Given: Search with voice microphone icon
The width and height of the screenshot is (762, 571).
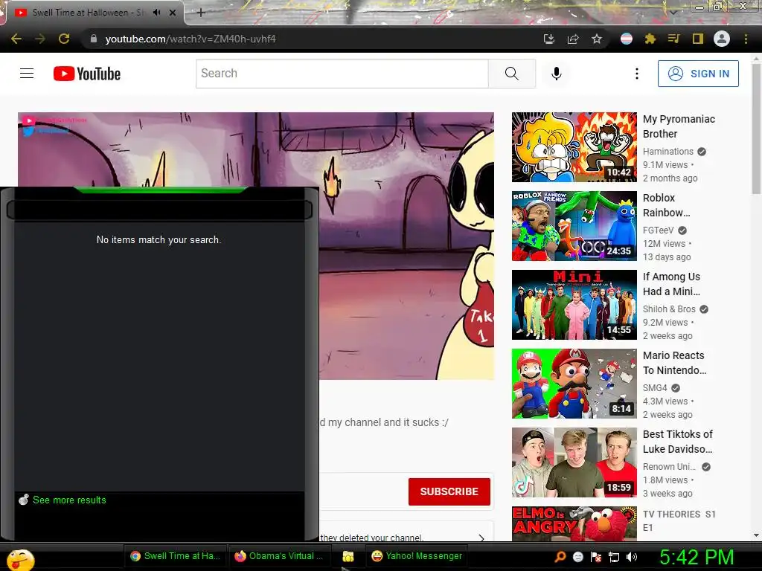Looking at the screenshot, I should (557, 74).
